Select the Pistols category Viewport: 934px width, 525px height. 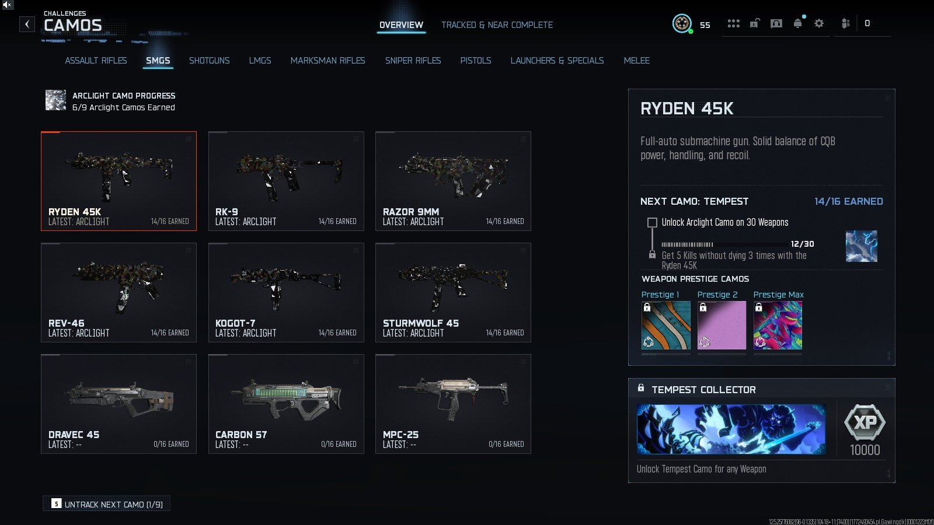476,61
